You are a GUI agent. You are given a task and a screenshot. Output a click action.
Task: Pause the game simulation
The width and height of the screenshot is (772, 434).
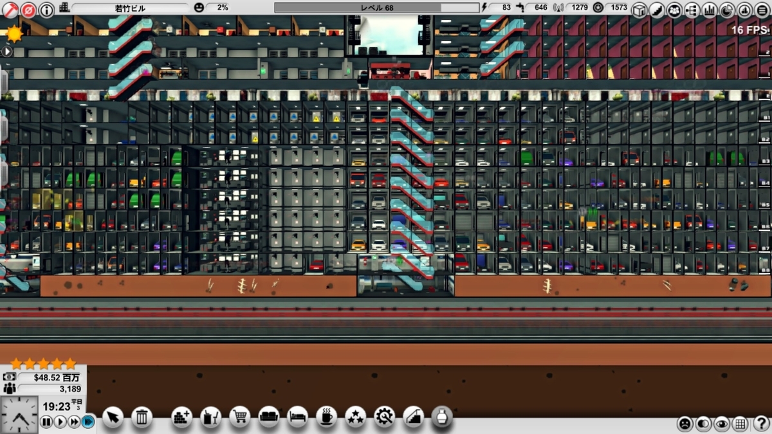click(46, 422)
